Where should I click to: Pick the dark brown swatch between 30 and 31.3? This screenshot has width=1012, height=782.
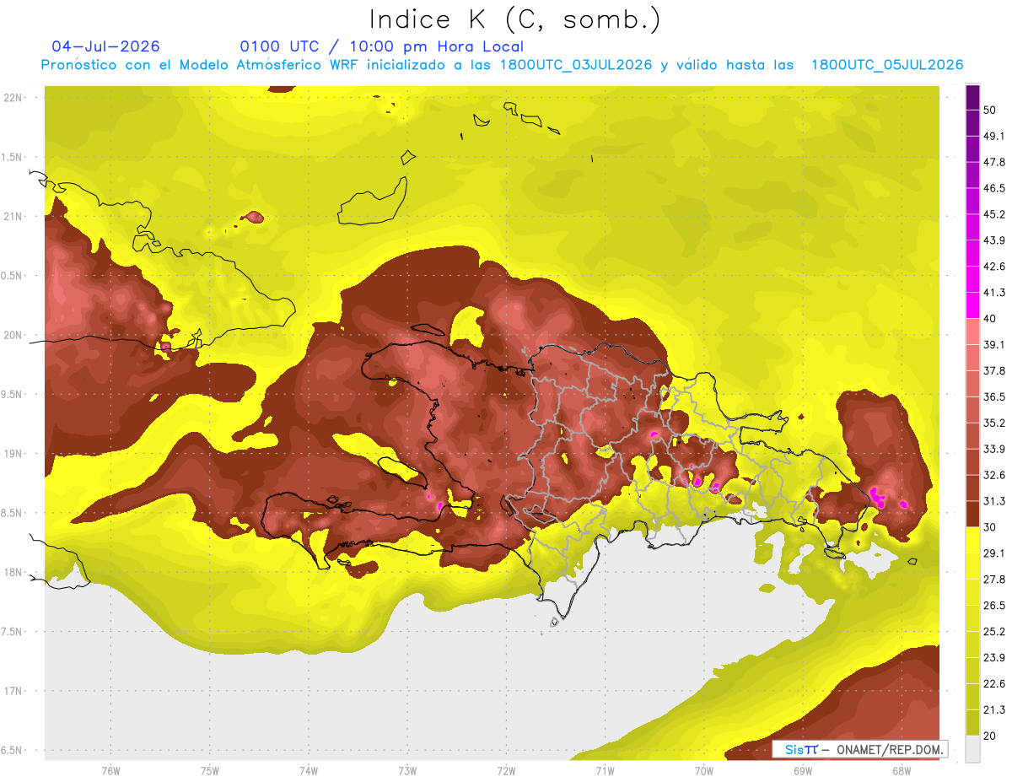(972, 514)
